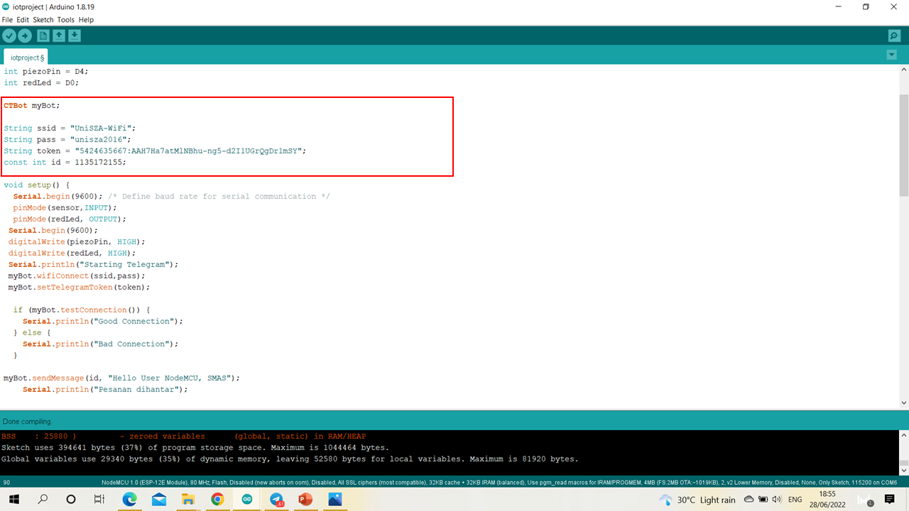Open Telegram from the taskbar
The height and width of the screenshot is (511, 909).
[x=276, y=500]
